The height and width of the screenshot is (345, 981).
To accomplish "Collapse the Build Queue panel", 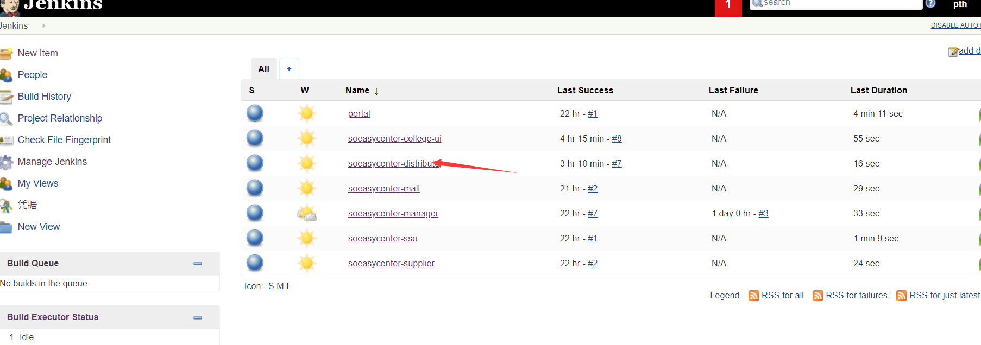I will 198,264.
